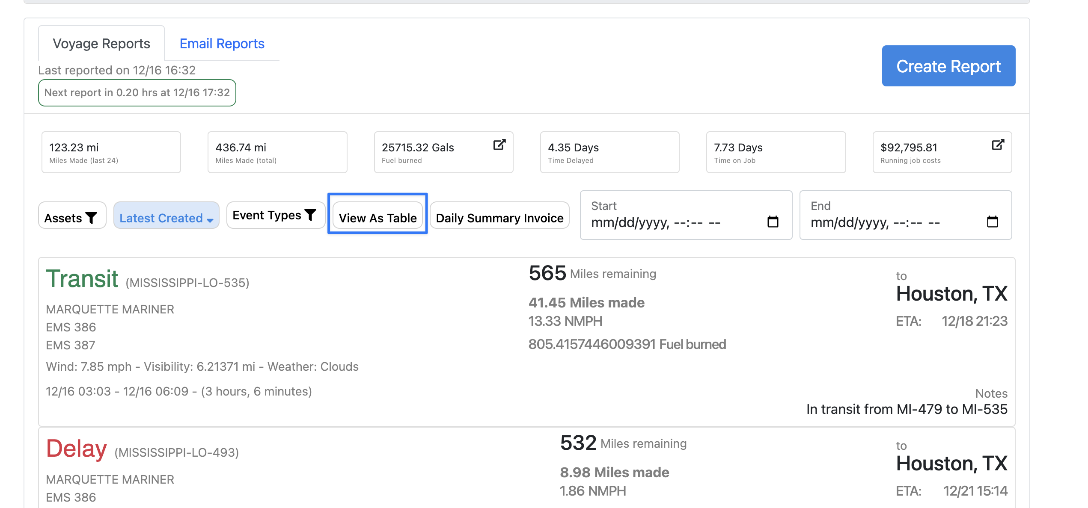Open the Event Types filter dropdown
Image resolution: width=1088 pixels, height=508 pixels.
coord(274,215)
